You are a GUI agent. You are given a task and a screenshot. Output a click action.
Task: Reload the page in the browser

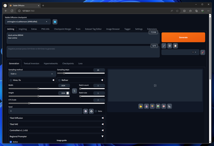tap(12, 11)
